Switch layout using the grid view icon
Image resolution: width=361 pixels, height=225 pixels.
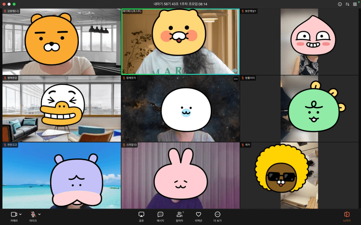(355, 4)
